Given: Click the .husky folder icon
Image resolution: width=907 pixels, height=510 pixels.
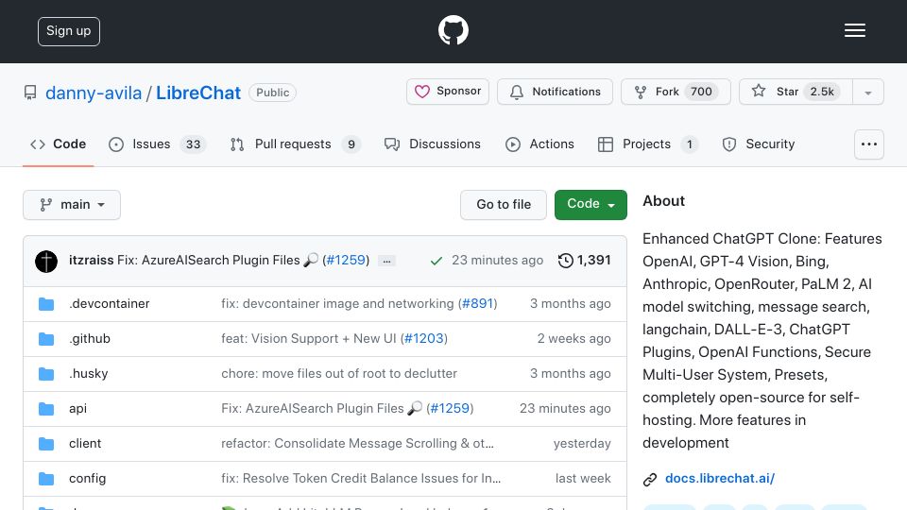Looking at the screenshot, I should 46,374.
